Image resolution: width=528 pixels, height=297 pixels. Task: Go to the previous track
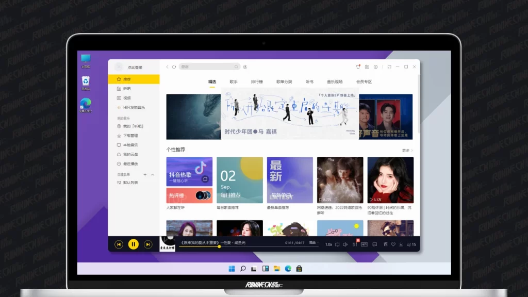[x=119, y=244]
